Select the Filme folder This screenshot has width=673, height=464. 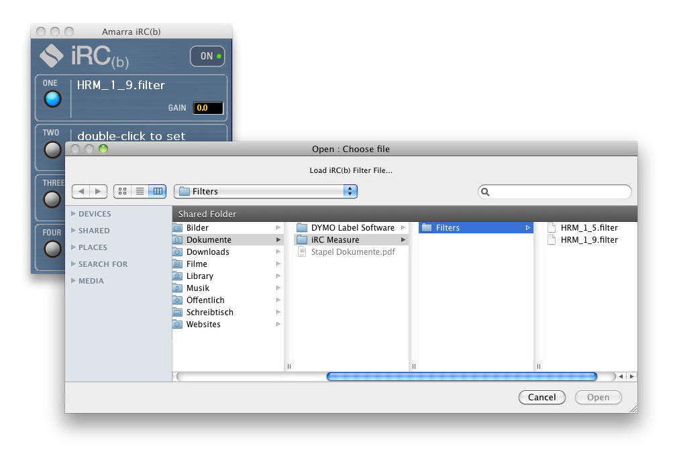pos(228,264)
